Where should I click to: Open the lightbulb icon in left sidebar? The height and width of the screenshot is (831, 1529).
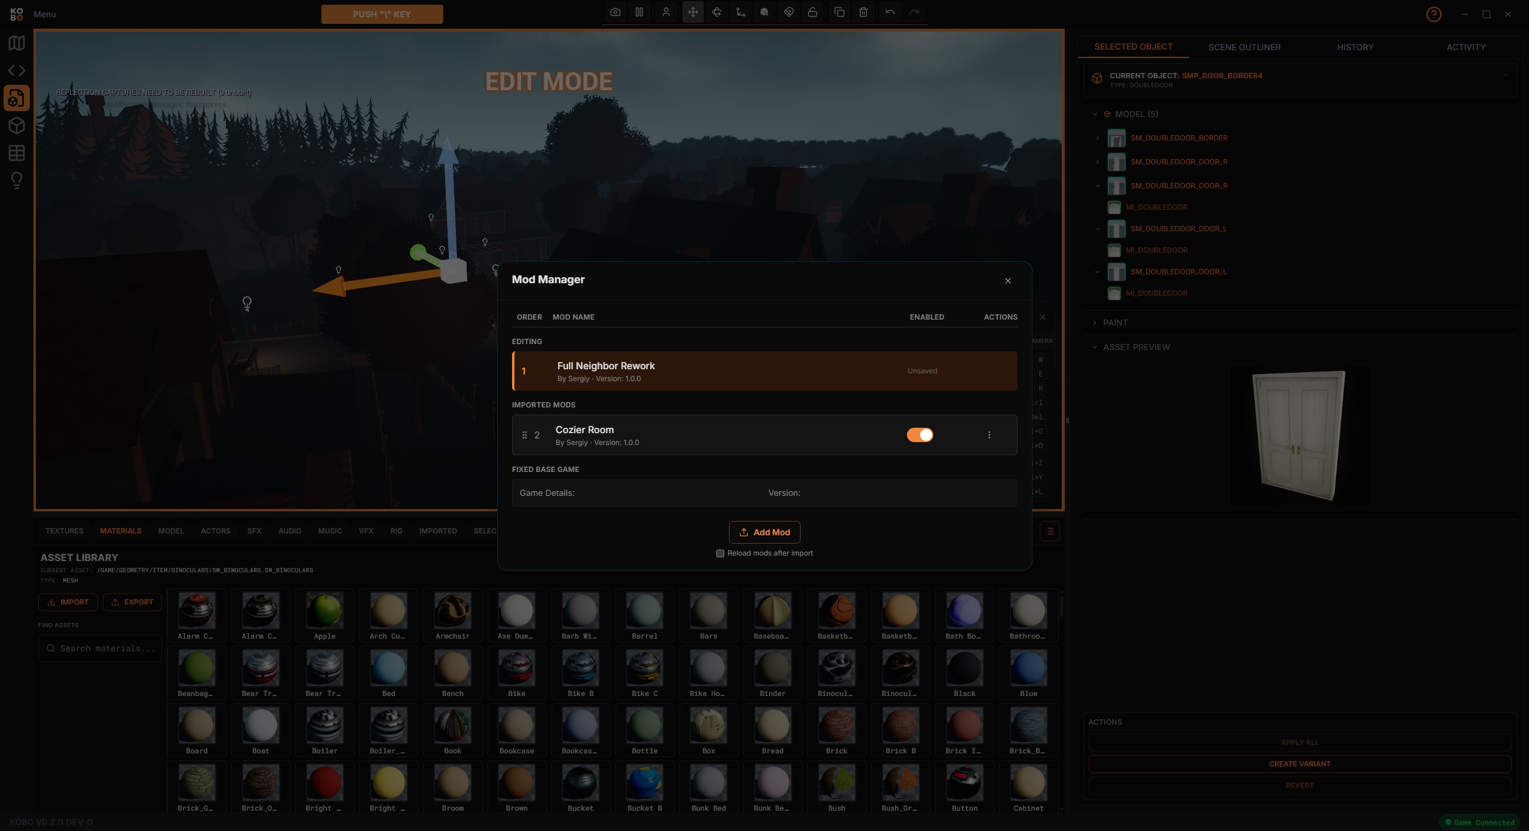coord(17,180)
